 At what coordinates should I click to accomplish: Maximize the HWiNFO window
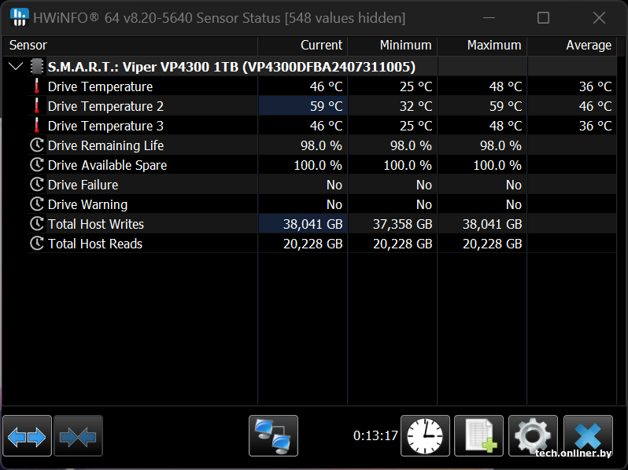pyautogui.click(x=543, y=17)
